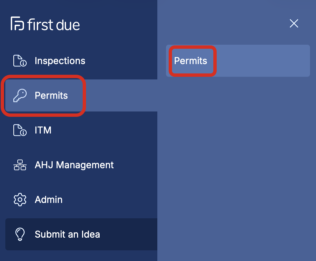Open the Inspections menu item
316x261 pixels.
click(x=60, y=61)
